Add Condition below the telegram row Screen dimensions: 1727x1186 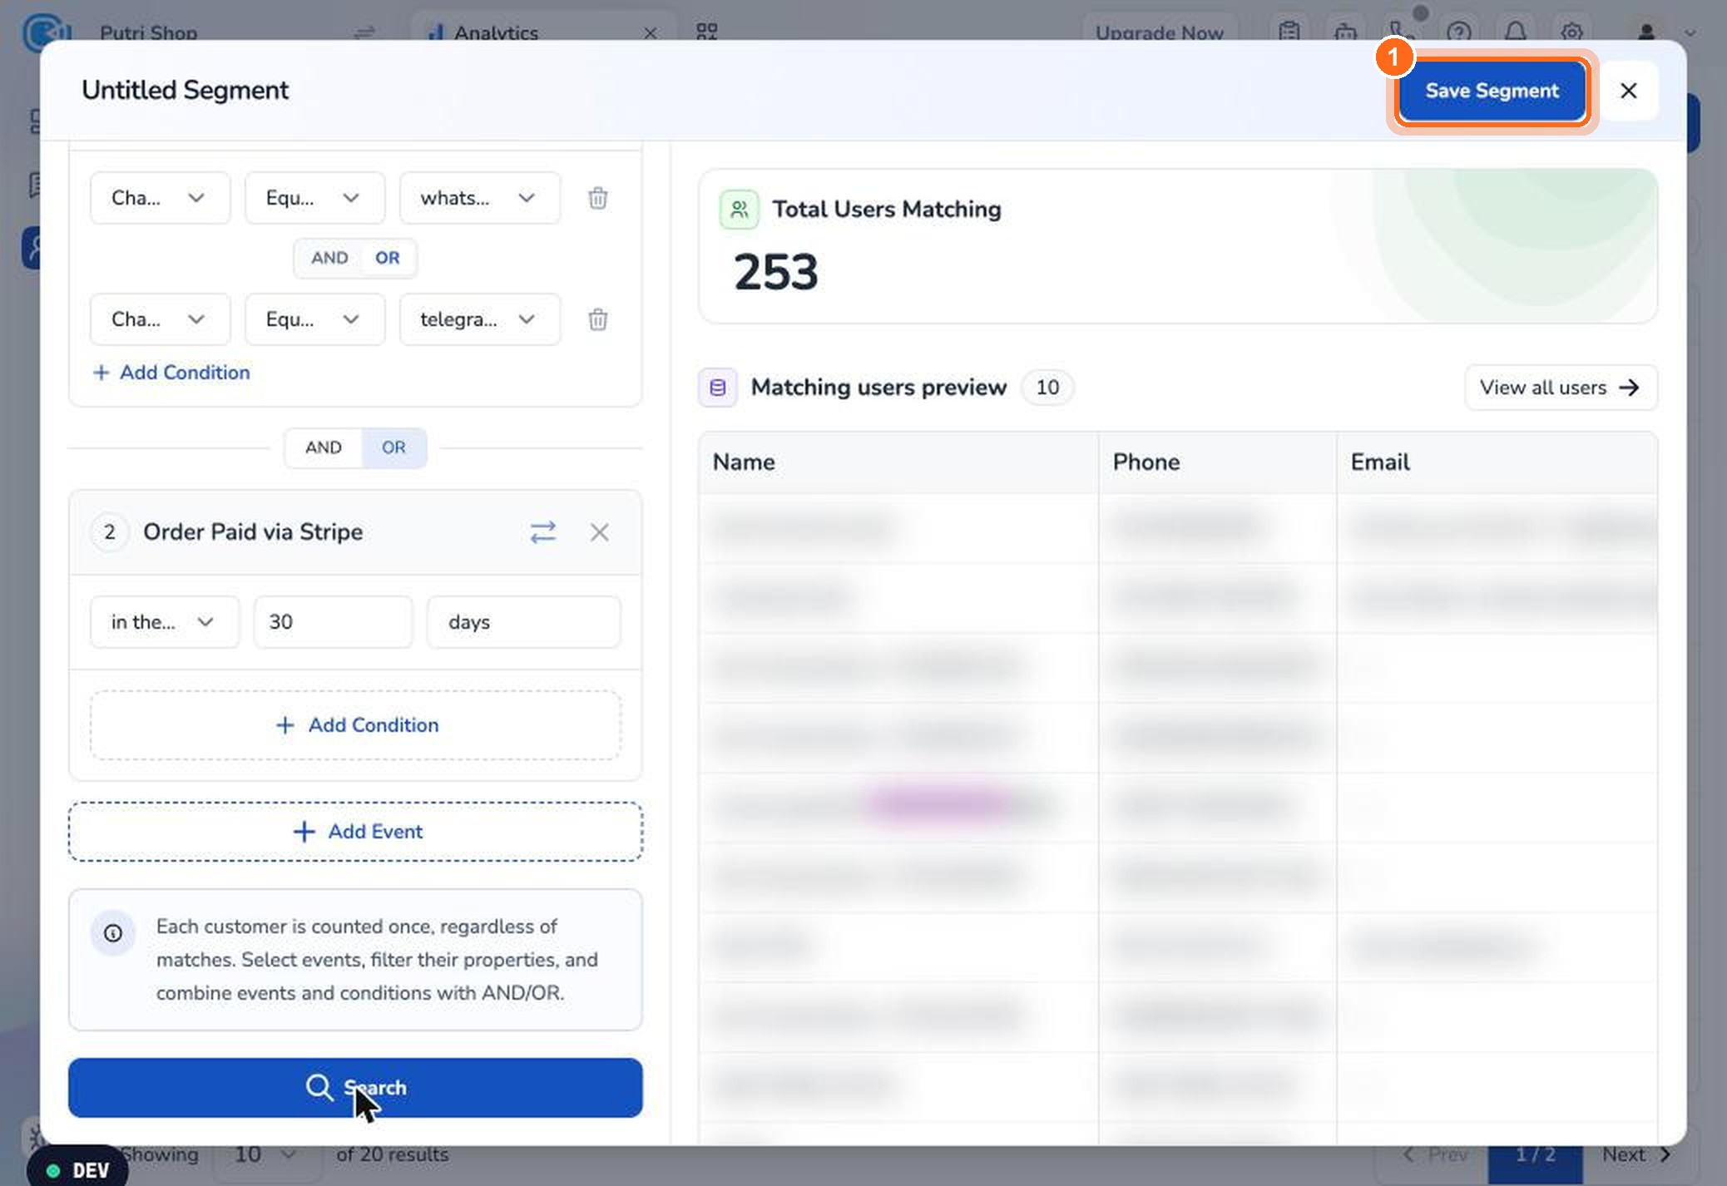coord(171,373)
